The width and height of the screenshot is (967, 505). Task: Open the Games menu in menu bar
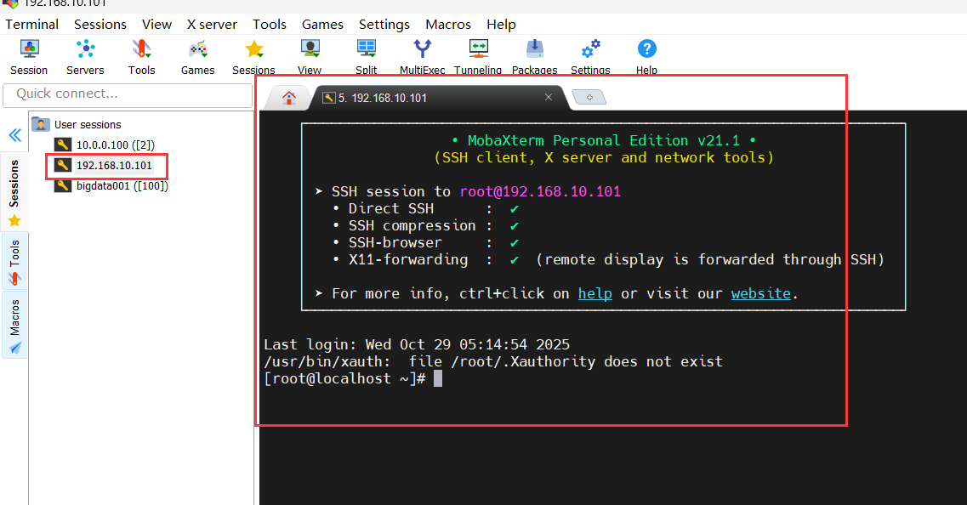322,24
